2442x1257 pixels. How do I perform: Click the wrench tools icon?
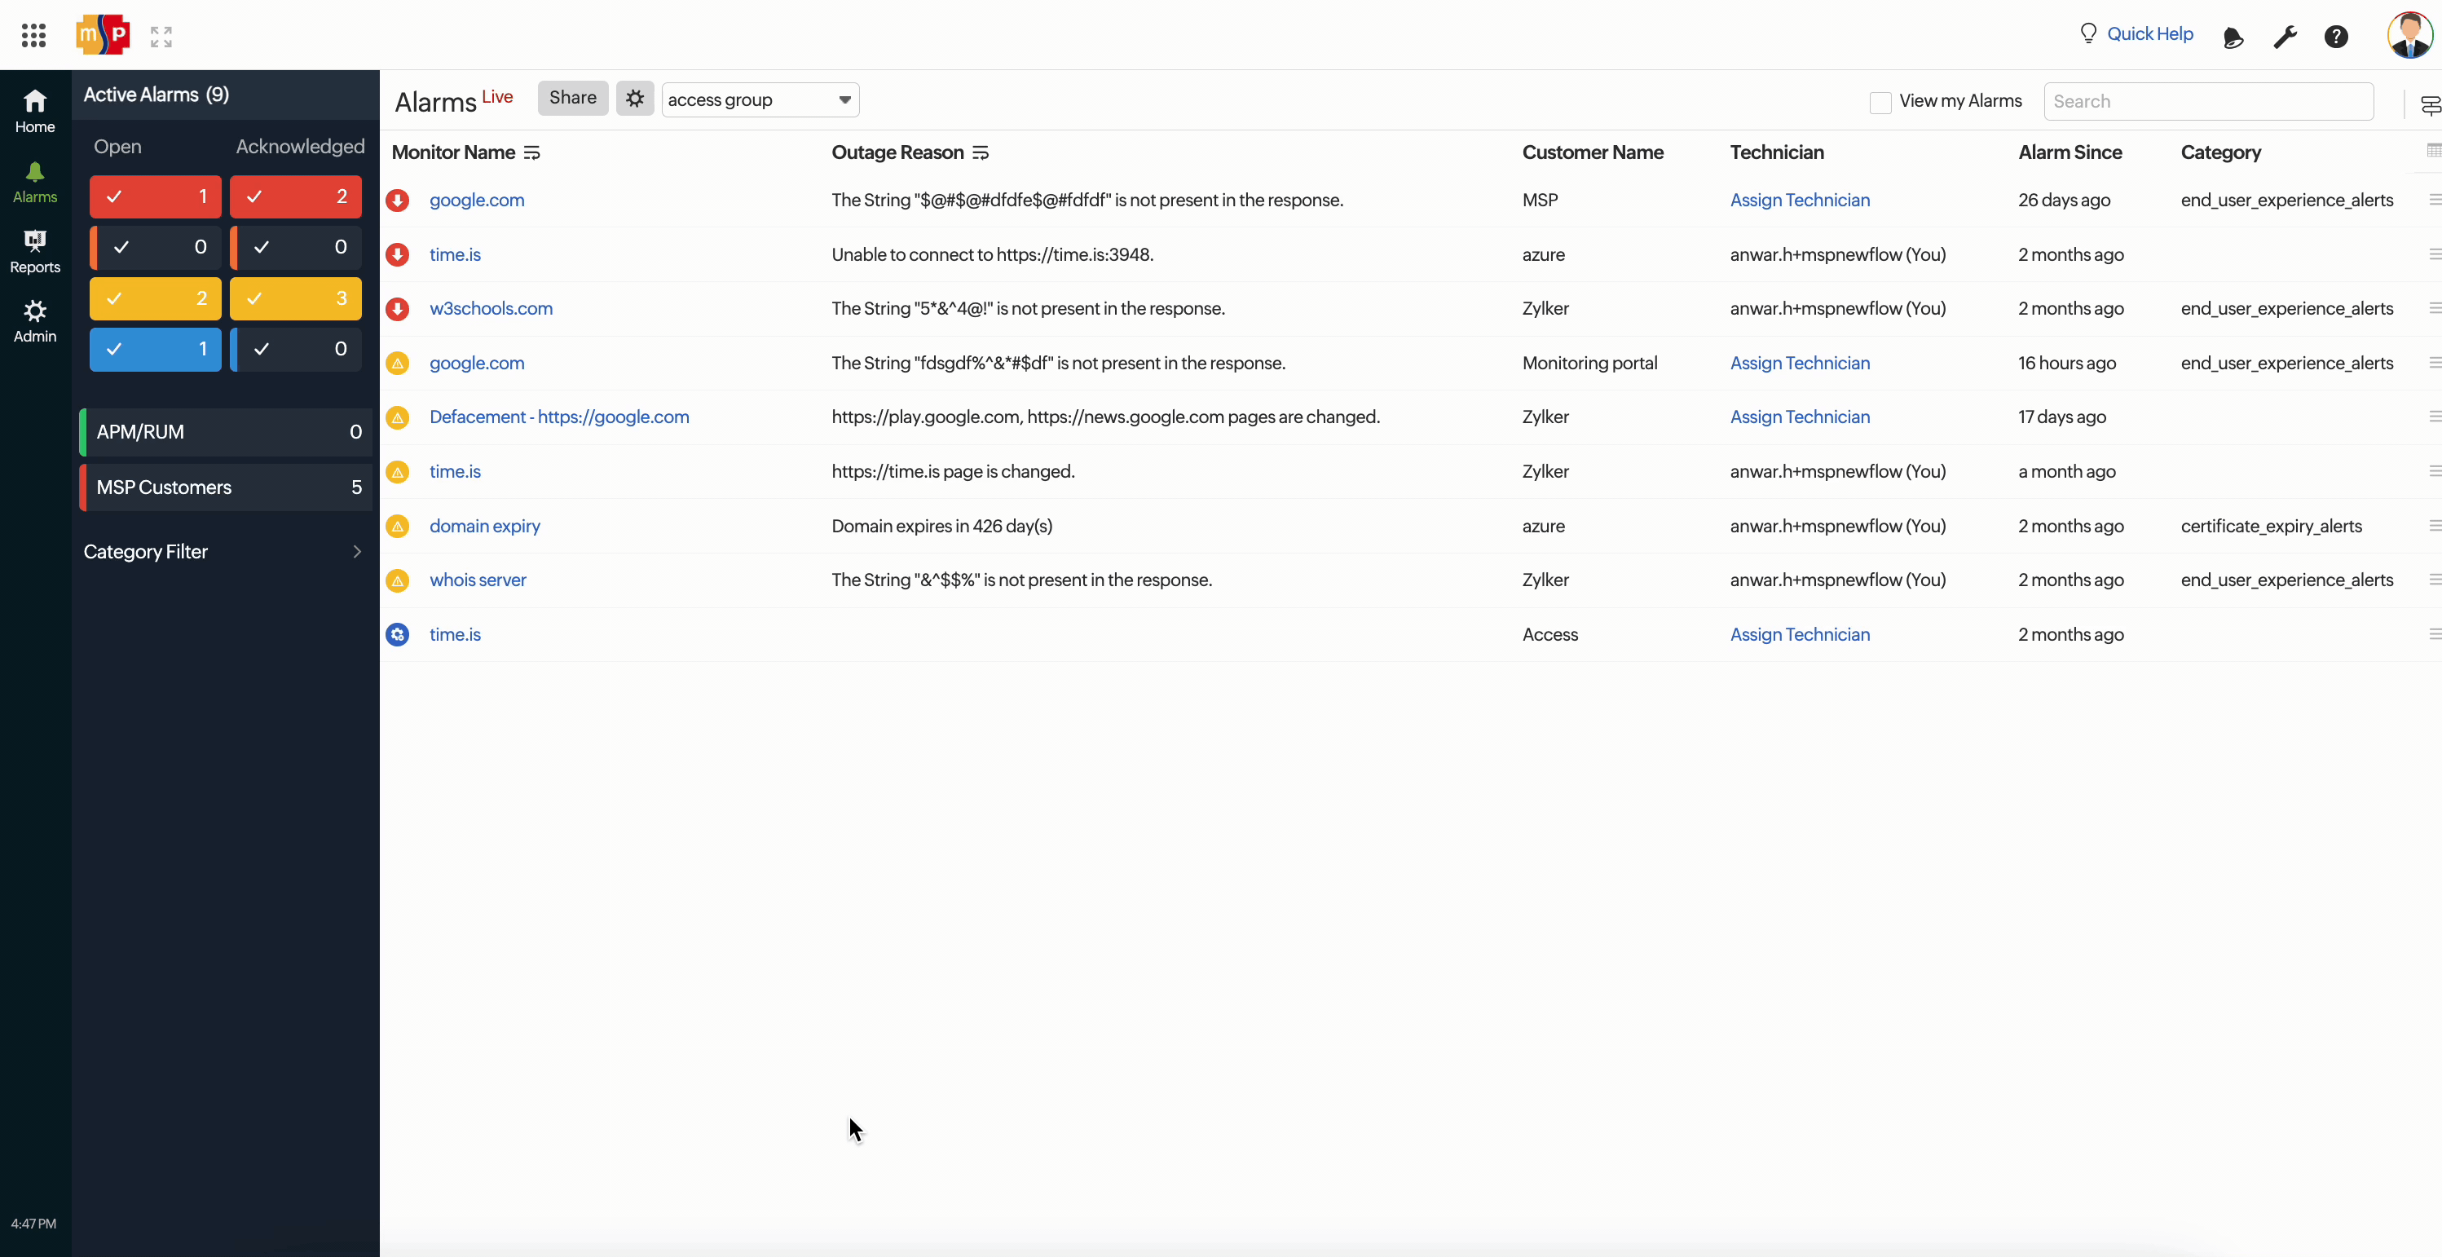(2285, 37)
